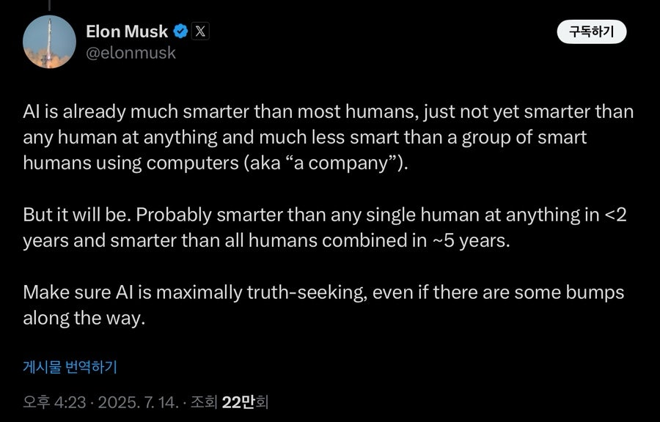660x422 pixels.
Task: Click 'along the way.' final line text
Action: [x=84, y=318]
